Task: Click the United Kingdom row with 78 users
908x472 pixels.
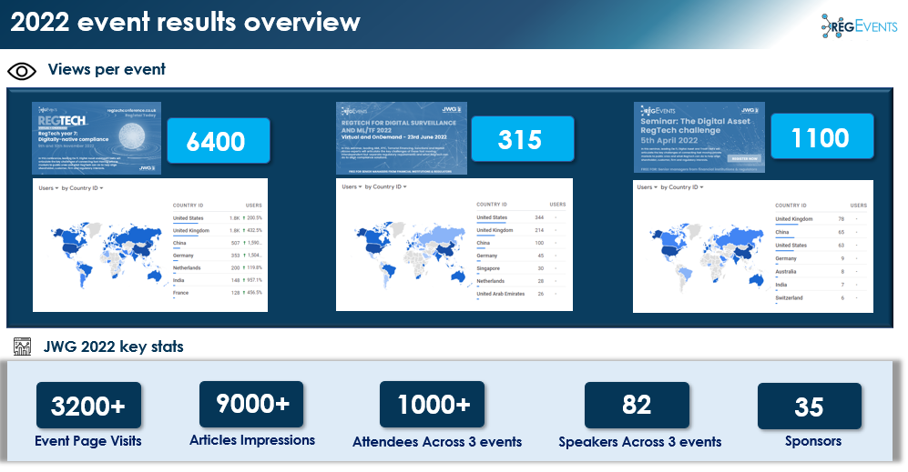Action: 821,219
